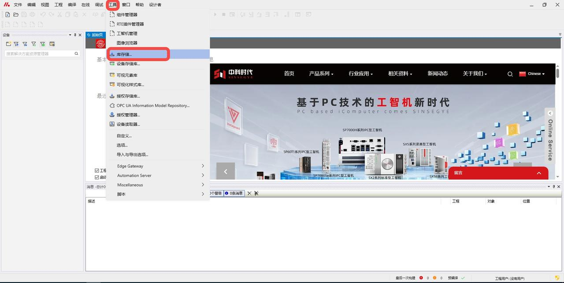Click the 0条消息 filter button
The height and width of the screenshot is (283, 564).
tap(234, 193)
